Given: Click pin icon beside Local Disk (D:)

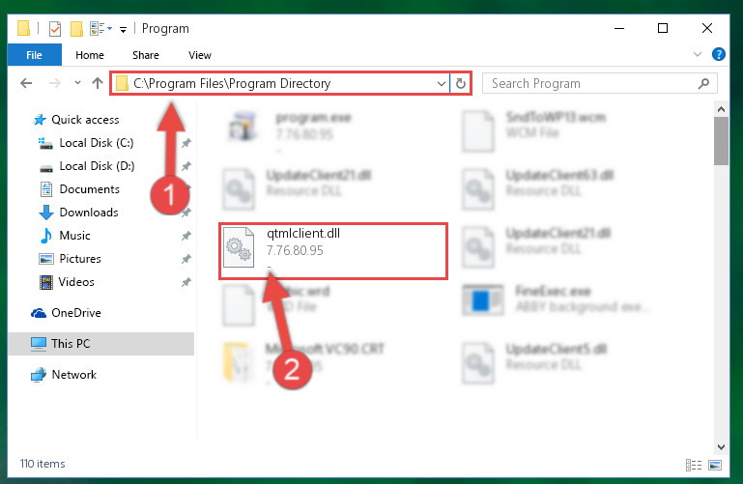Looking at the screenshot, I should point(186,166).
